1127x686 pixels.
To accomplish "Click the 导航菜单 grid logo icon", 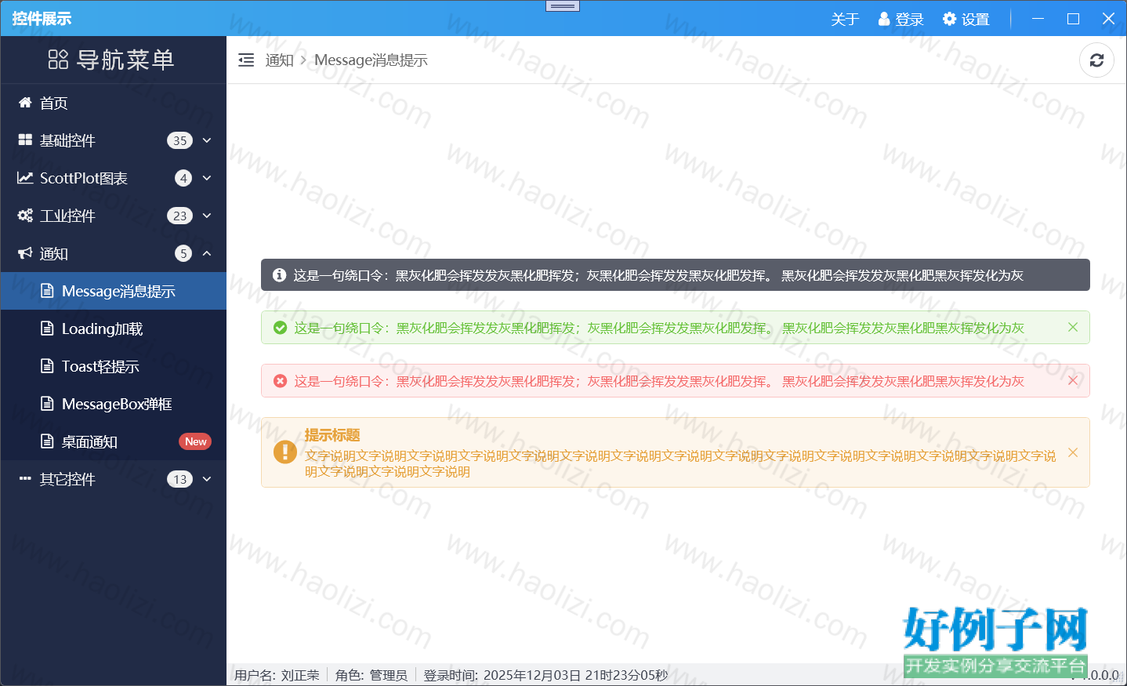I will click(x=58, y=60).
